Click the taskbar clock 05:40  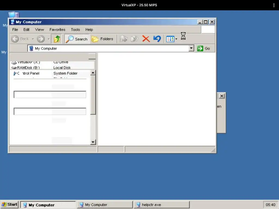pos(271,205)
